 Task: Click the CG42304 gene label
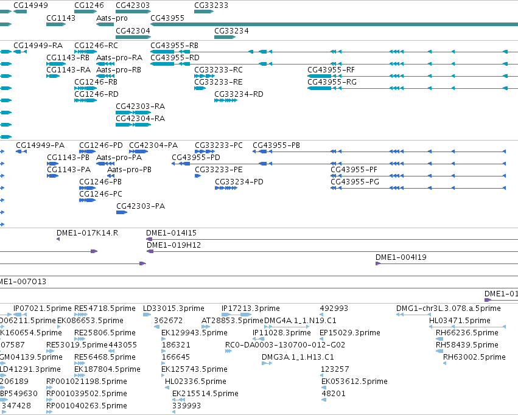133,30
